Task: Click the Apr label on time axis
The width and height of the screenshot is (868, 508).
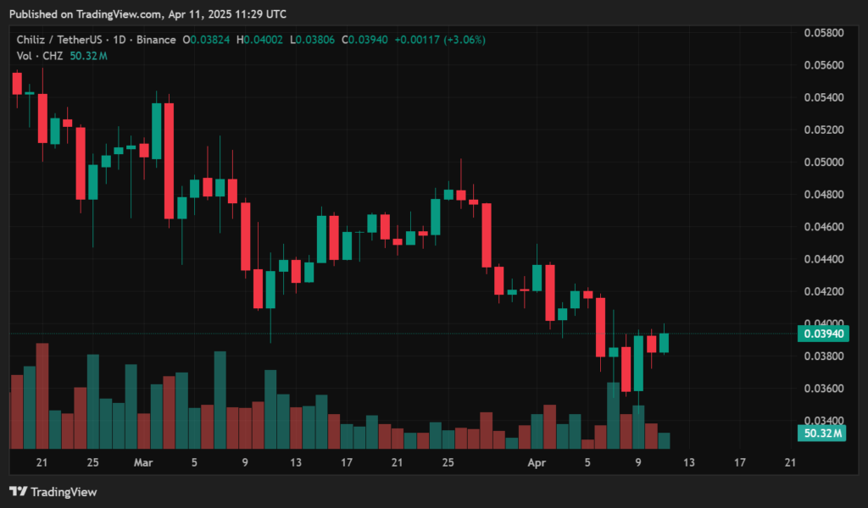Action: (537, 463)
